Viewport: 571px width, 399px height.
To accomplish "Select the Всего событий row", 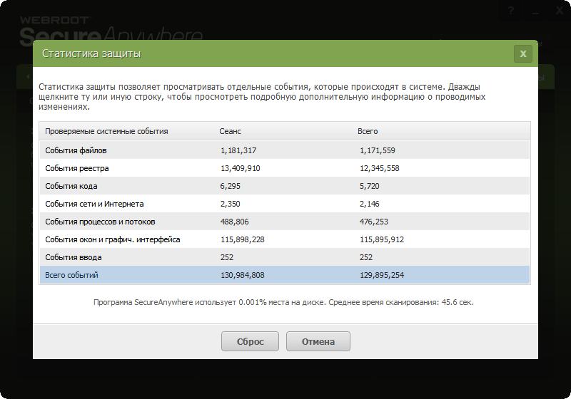I will [284, 275].
